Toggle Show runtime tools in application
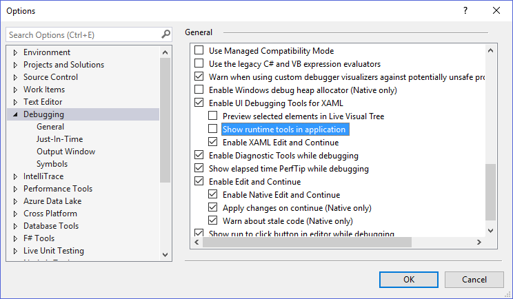The image size is (513, 299). 213,130
